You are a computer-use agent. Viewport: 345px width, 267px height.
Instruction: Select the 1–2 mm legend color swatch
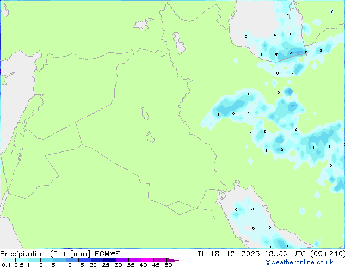[34, 260]
